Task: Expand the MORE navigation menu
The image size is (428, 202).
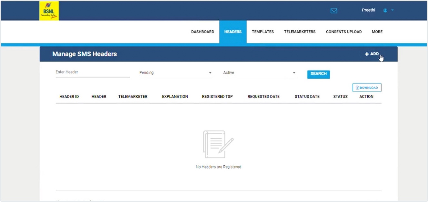Action: click(377, 32)
